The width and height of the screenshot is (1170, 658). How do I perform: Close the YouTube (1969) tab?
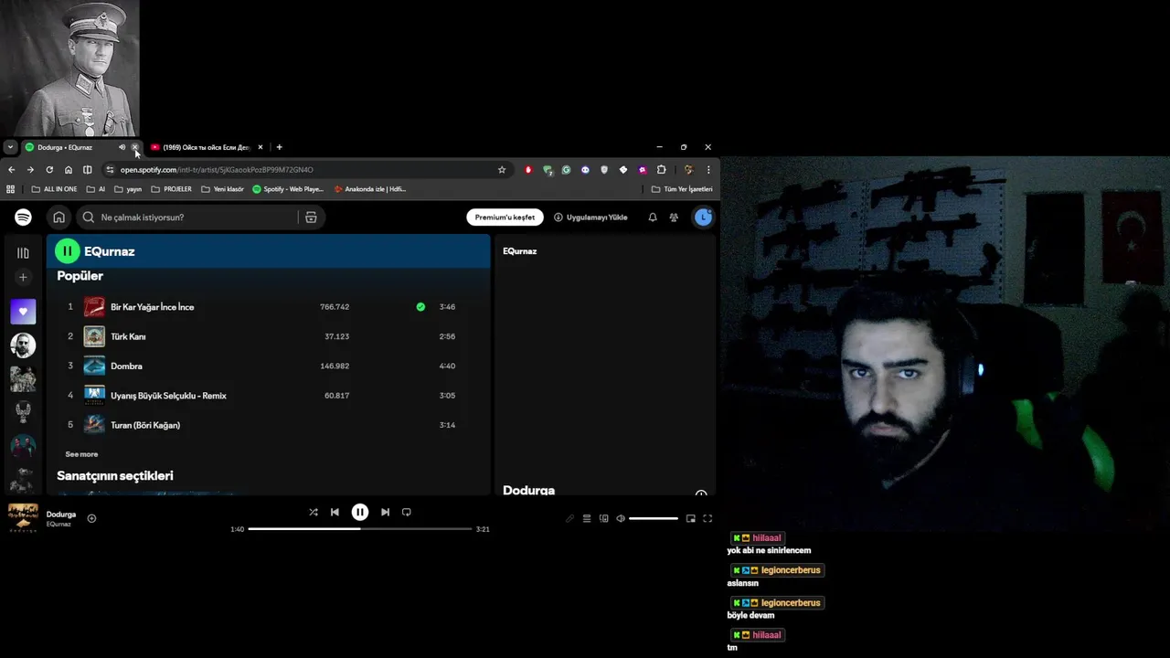click(261, 147)
